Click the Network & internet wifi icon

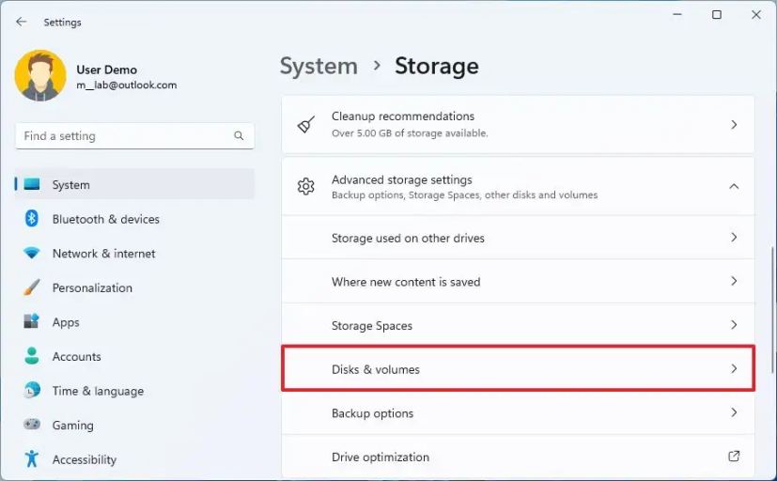32,253
